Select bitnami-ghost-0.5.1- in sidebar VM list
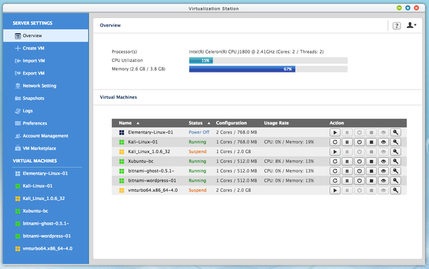 click(46, 223)
